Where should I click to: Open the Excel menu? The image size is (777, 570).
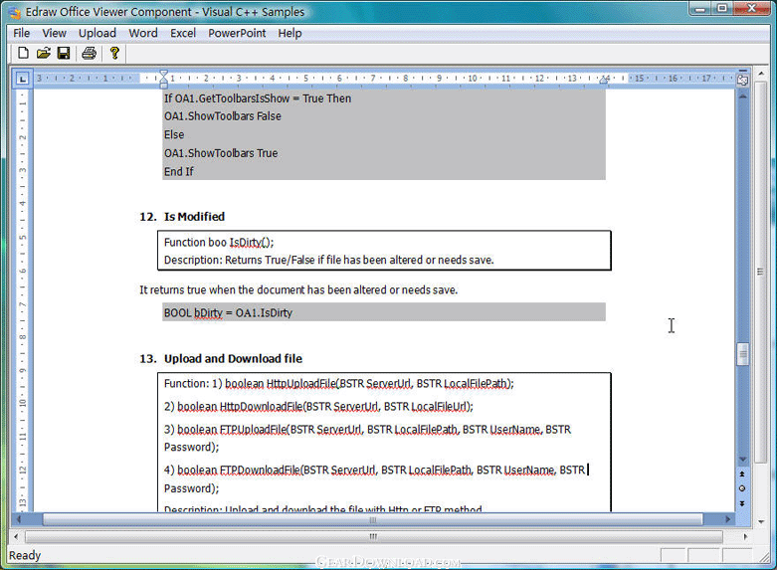coord(183,33)
